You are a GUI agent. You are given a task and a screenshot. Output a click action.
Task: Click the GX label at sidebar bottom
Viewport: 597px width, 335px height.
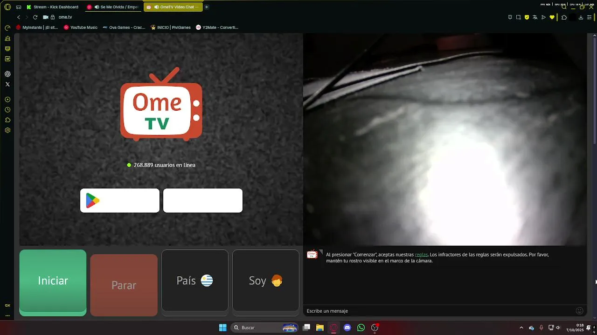(7, 306)
